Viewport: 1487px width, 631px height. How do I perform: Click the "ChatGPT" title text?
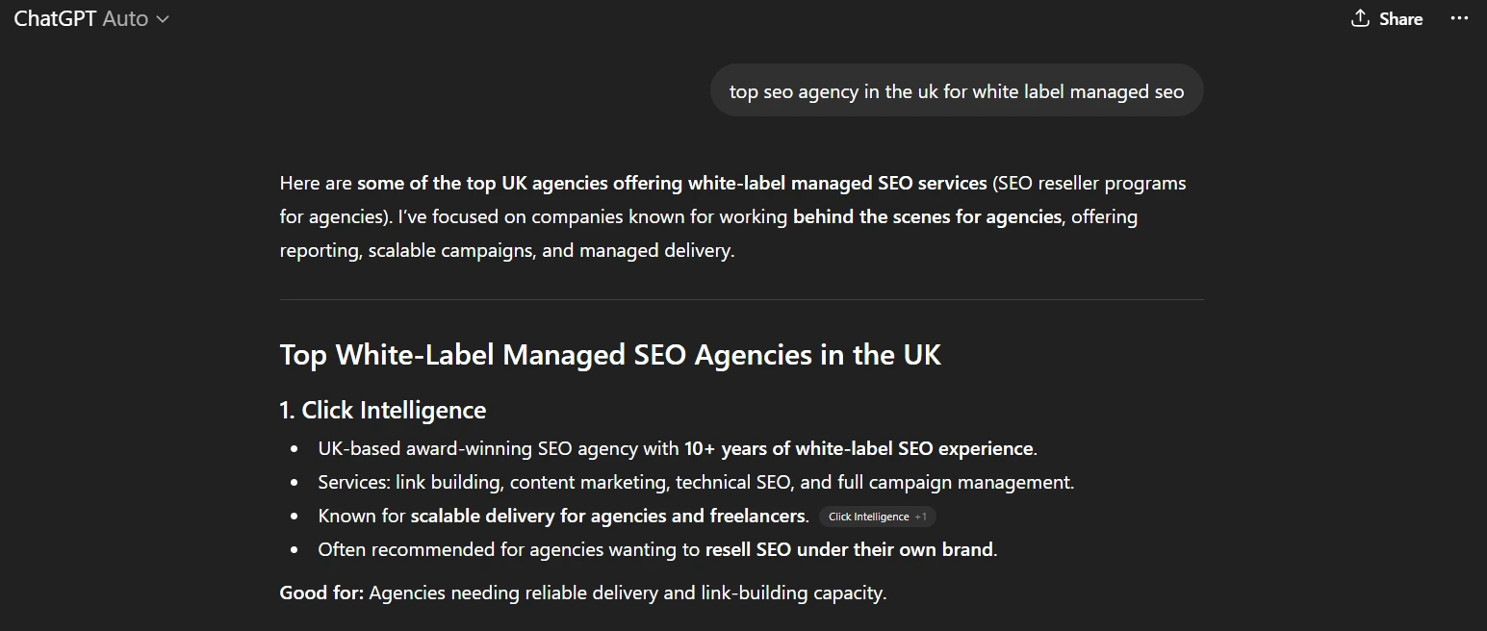(55, 18)
